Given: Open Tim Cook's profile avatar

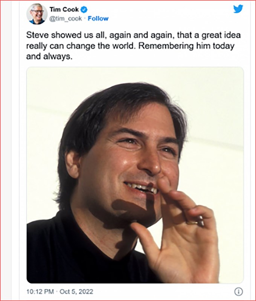Looking at the screenshot, I should [37, 14].
